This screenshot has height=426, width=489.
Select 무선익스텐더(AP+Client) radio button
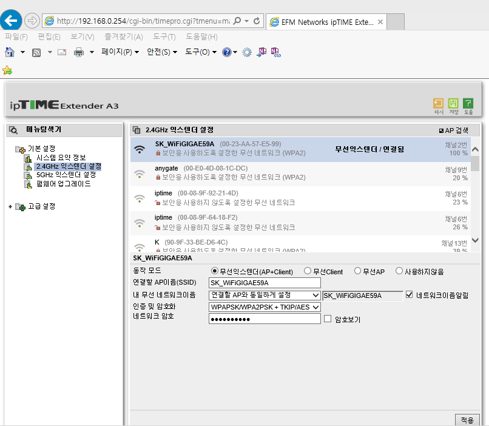point(214,271)
